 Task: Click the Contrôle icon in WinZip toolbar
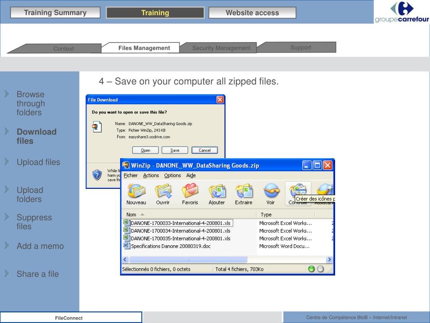tap(298, 189)
